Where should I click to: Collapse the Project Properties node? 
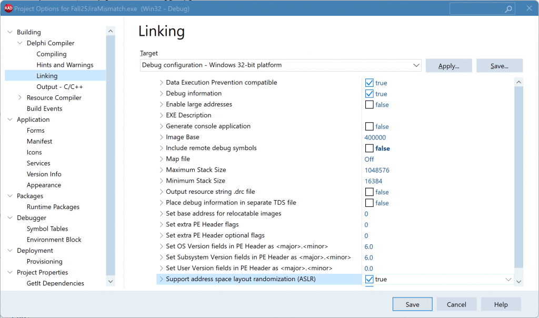point(10,272)
